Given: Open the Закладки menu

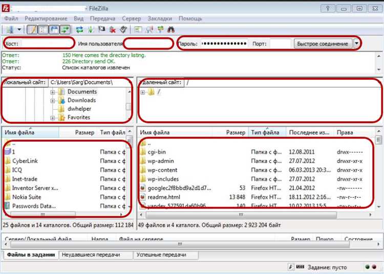Looking at the screenshot, I should click(x=160, y=18).
